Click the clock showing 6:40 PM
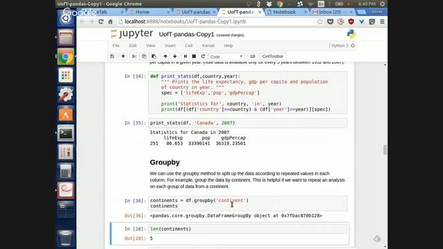Screen dimensions: 443x249 pyautogui.click(x=367, y=3)
